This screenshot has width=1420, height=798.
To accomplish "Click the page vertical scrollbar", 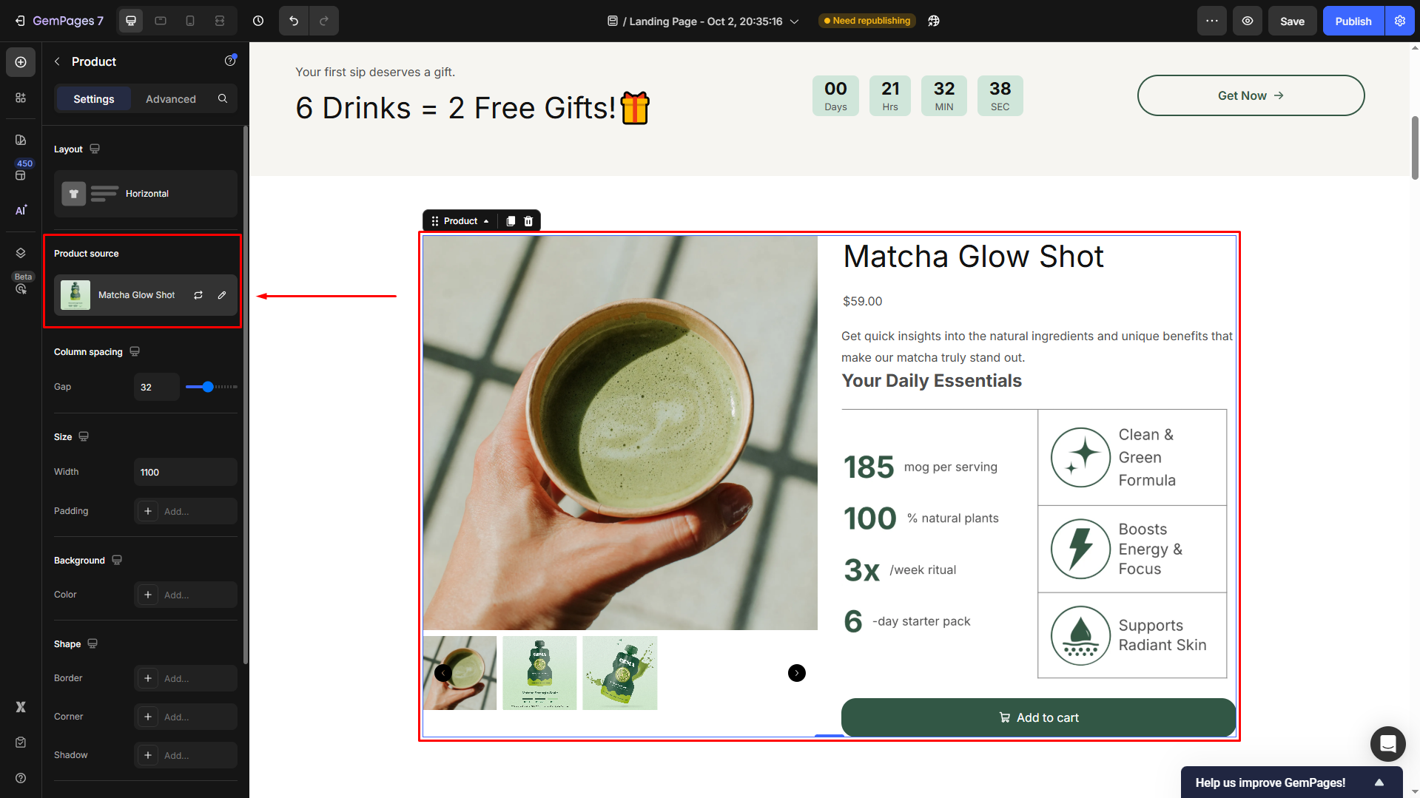I will (1415, 148).
